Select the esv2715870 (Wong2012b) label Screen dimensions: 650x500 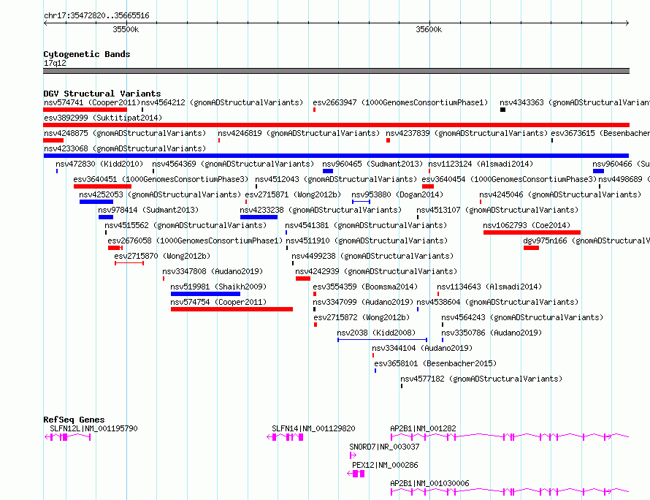point(162,256)
